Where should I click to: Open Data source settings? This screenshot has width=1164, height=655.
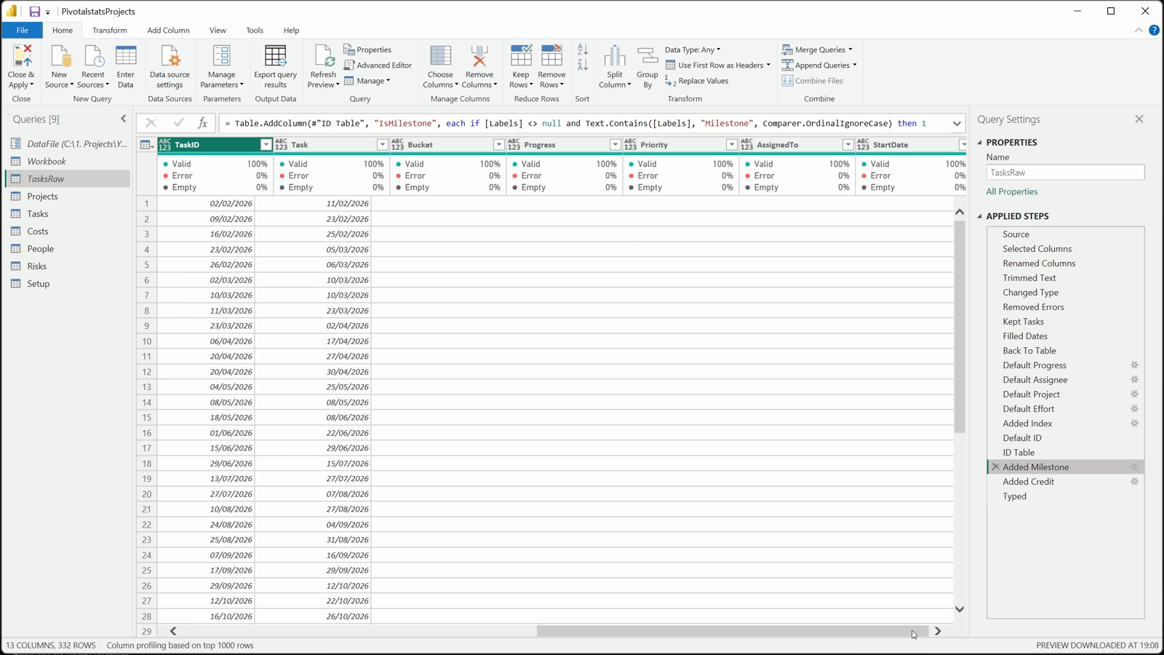click(x=170, y=66)
